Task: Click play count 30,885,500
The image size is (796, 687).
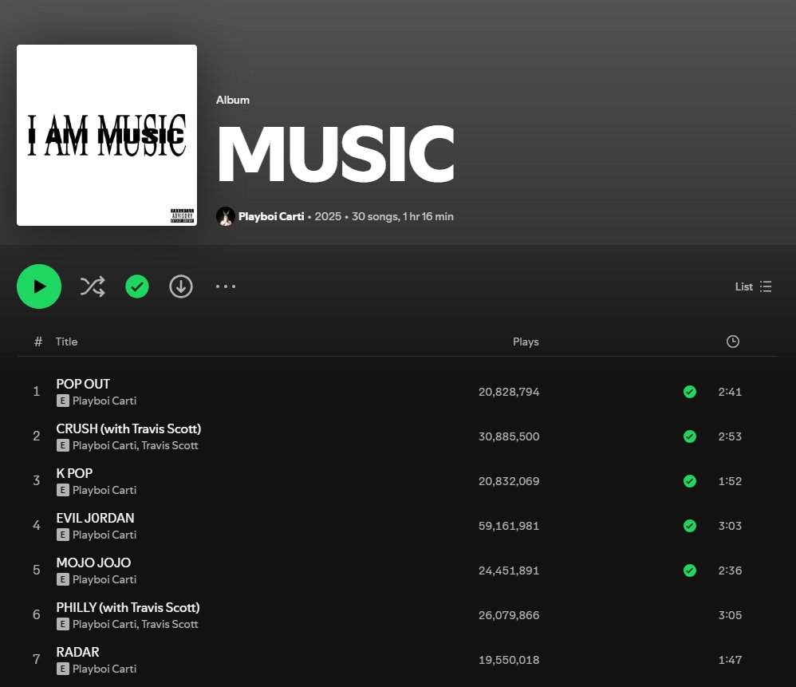Action: [509, 436]
